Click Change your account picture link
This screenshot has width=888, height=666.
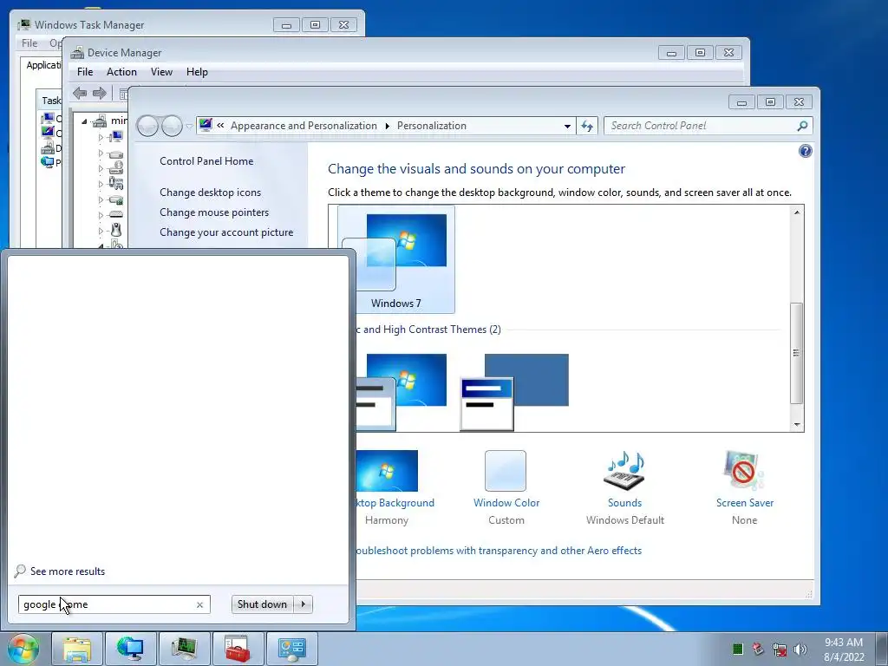pos(226,232)
